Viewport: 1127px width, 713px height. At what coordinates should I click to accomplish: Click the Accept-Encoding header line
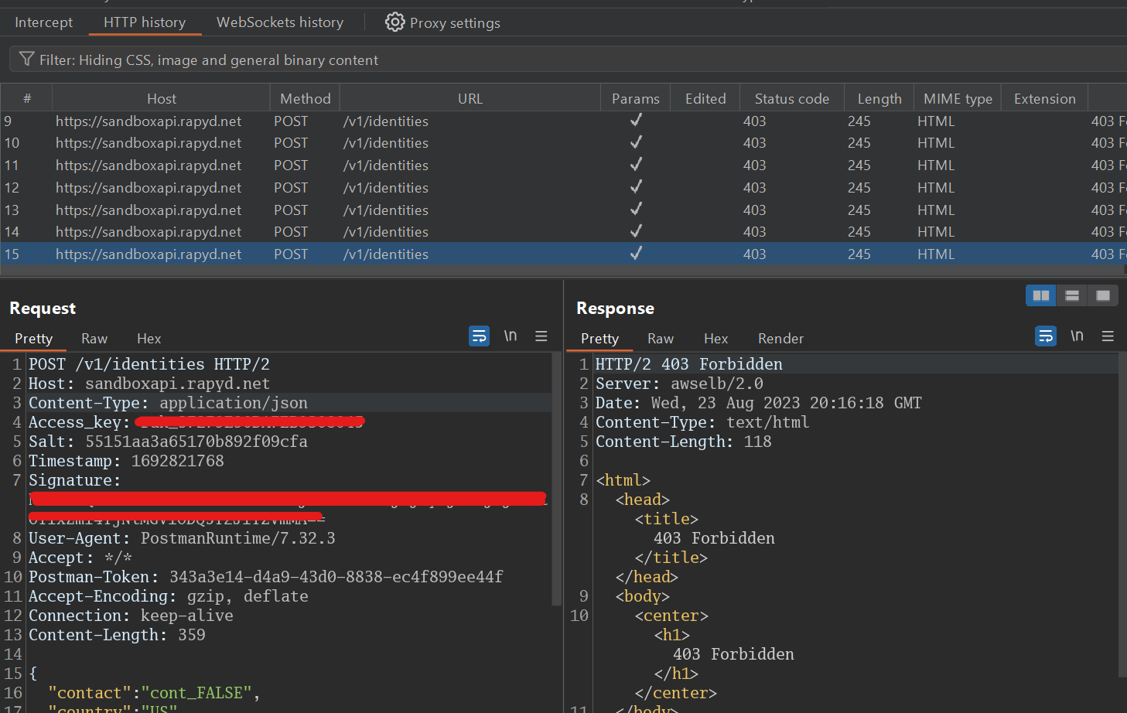pyautogui.click(x=168, y=596)
